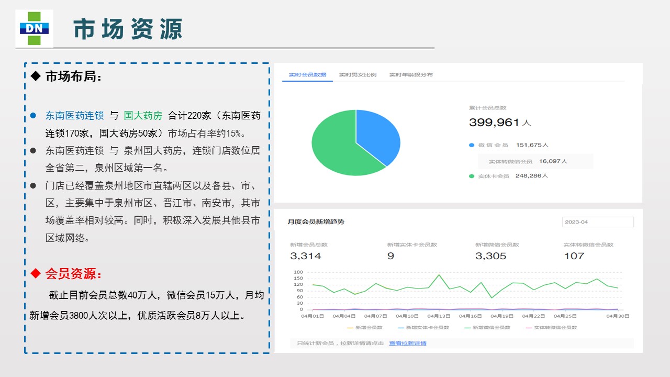Click the red diamond bullet before 会员资源
This screenshot has width=670, height=377.
click(x=36, y=273)
